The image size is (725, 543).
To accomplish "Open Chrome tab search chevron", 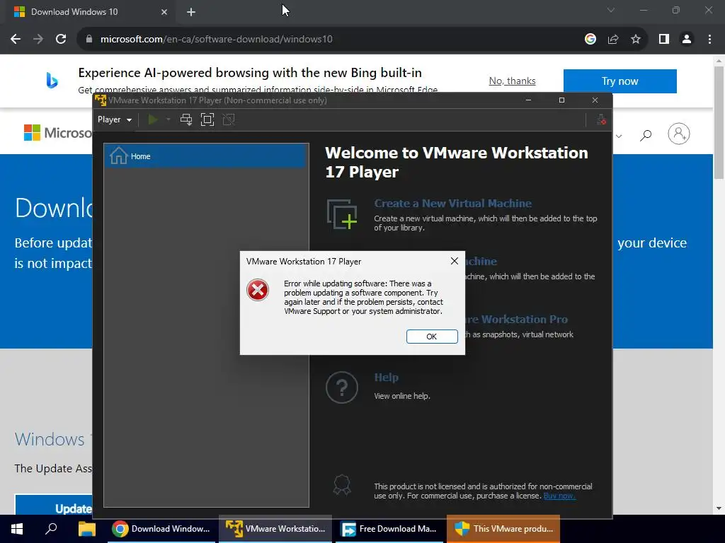I will coord(611,10).
